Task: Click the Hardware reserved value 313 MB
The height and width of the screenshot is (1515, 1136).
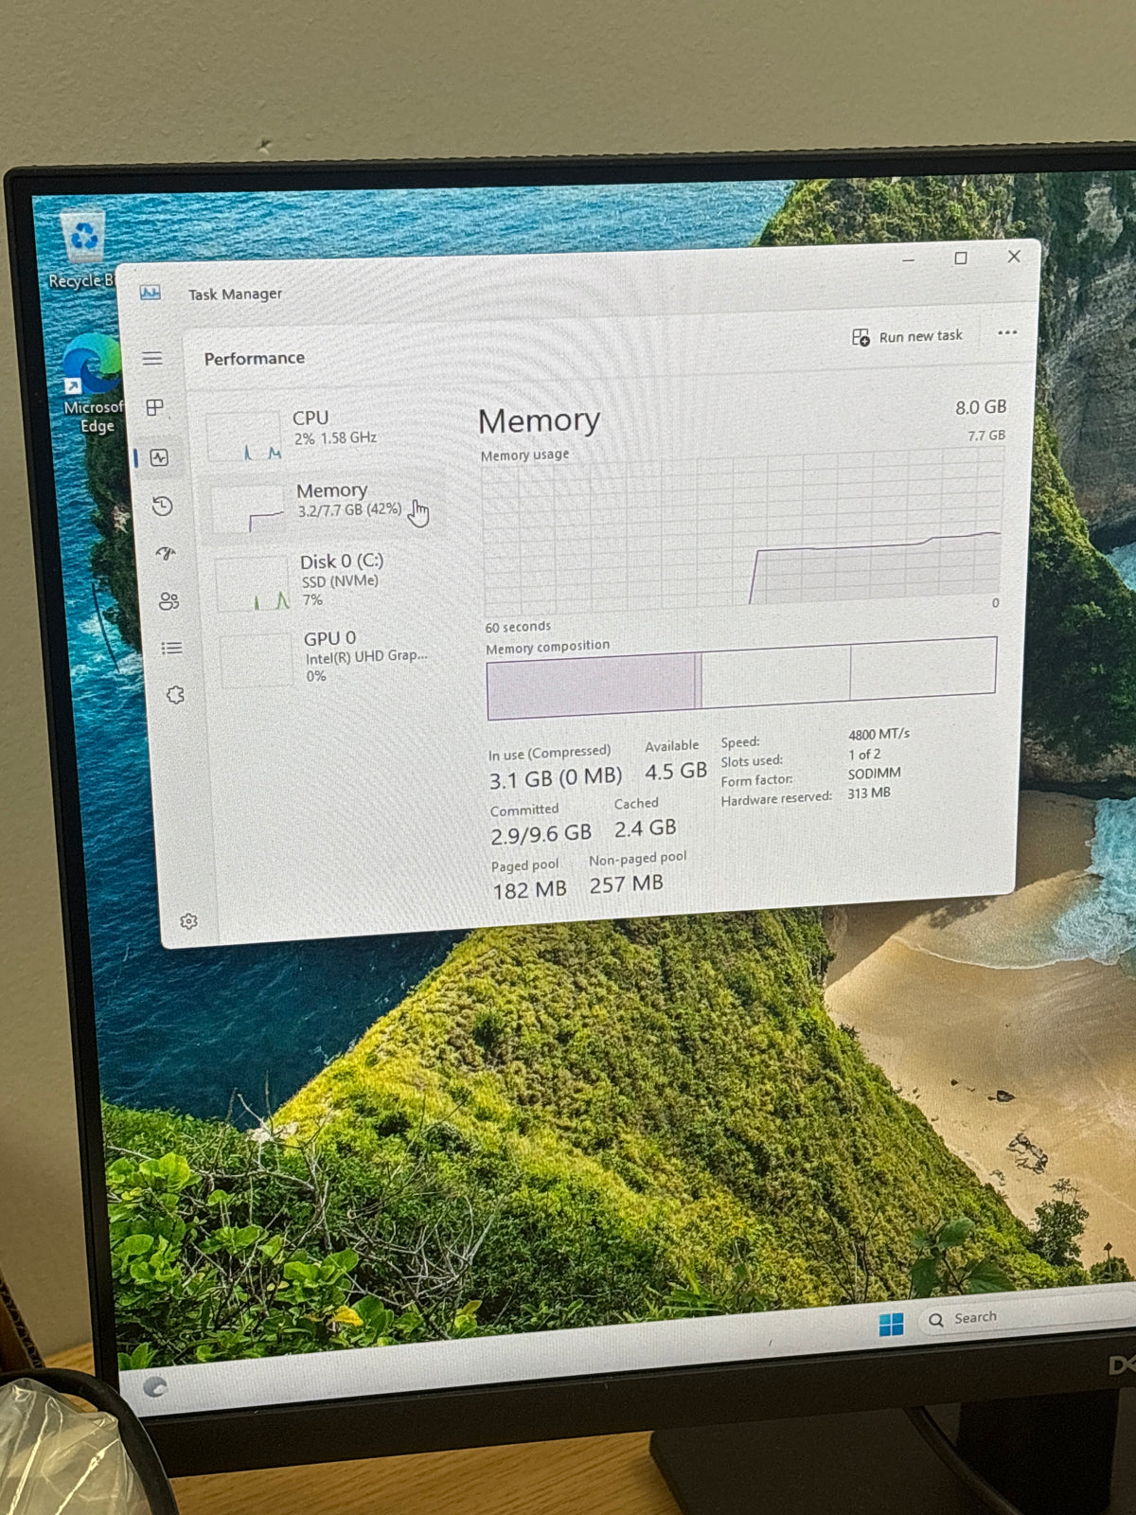Action: tap(868, 793)
